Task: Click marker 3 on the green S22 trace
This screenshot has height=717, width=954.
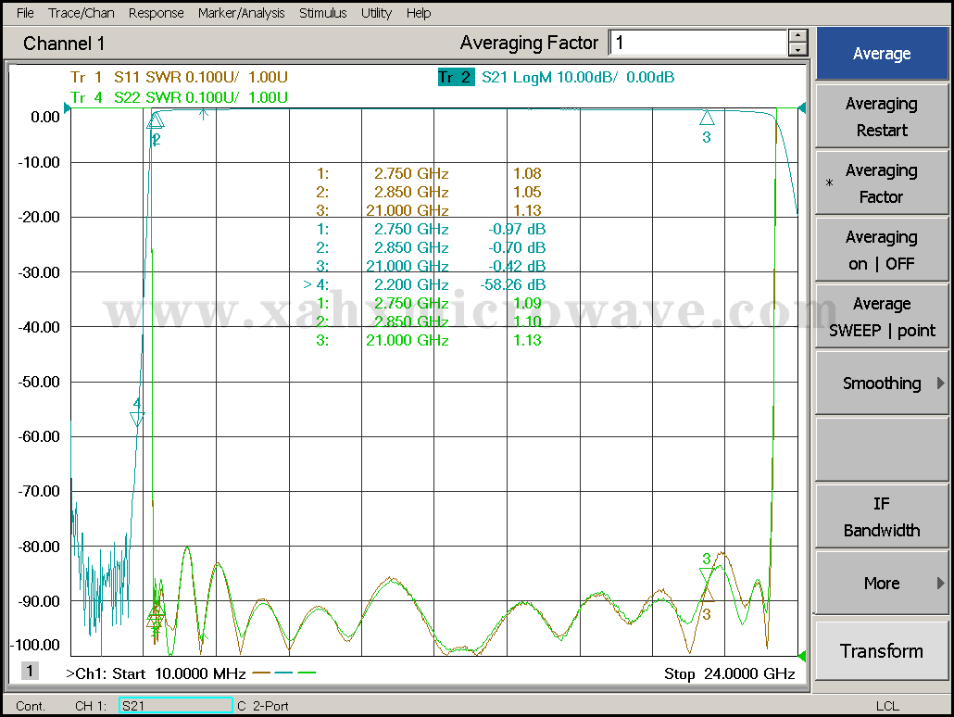Action: click(x=706, y=574)
